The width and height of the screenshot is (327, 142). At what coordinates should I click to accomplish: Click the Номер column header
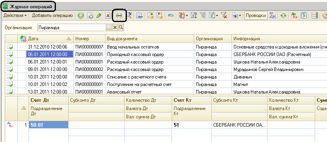[x=89, y=39]
